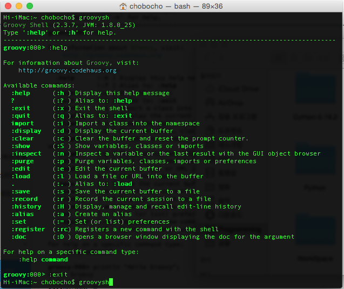Screen dimensions: 344x289
Task: Click the green zoom window button
Action: 30,6
